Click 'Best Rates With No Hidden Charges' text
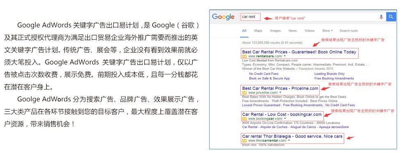Image resolution: width=402 pixels, height=153 pixels. coord(268,97)
